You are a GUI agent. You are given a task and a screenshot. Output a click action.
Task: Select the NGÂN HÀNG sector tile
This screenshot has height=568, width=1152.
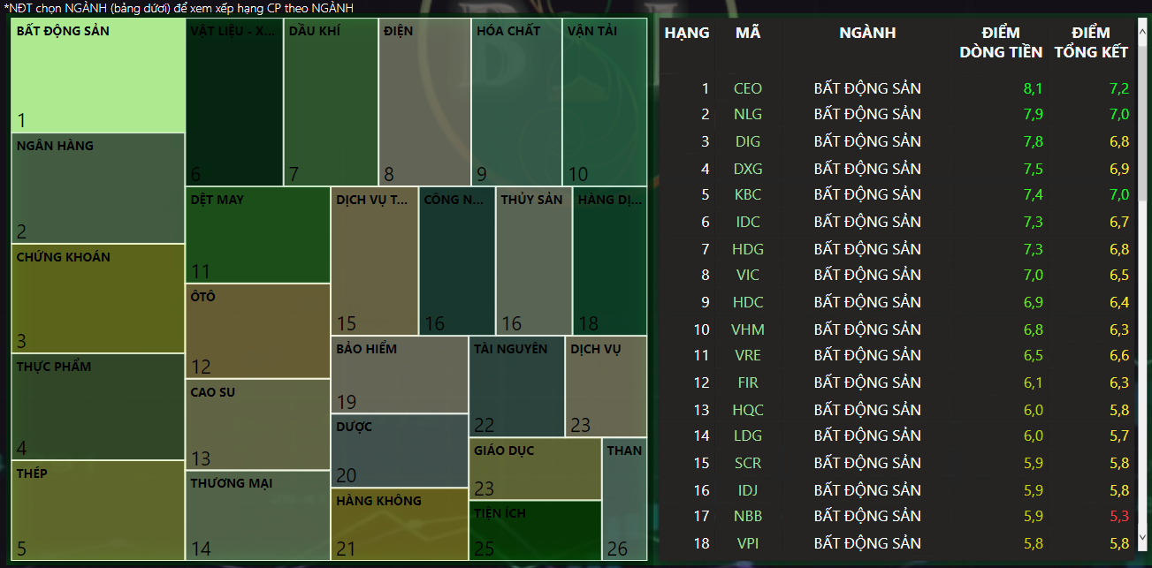pyautogui.click(x=98, y=188)
